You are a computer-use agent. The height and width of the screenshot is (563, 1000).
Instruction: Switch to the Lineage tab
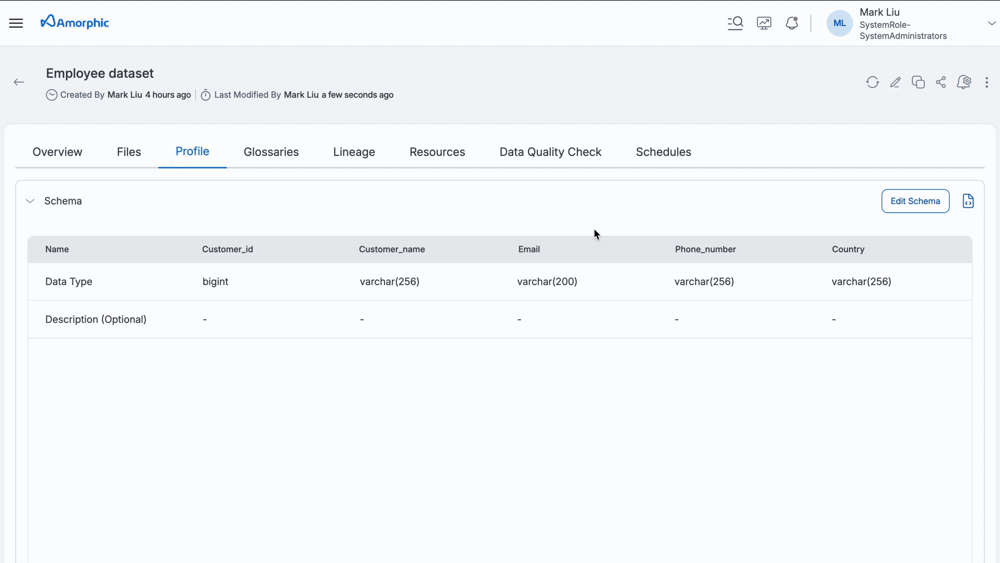coord(354,152)
